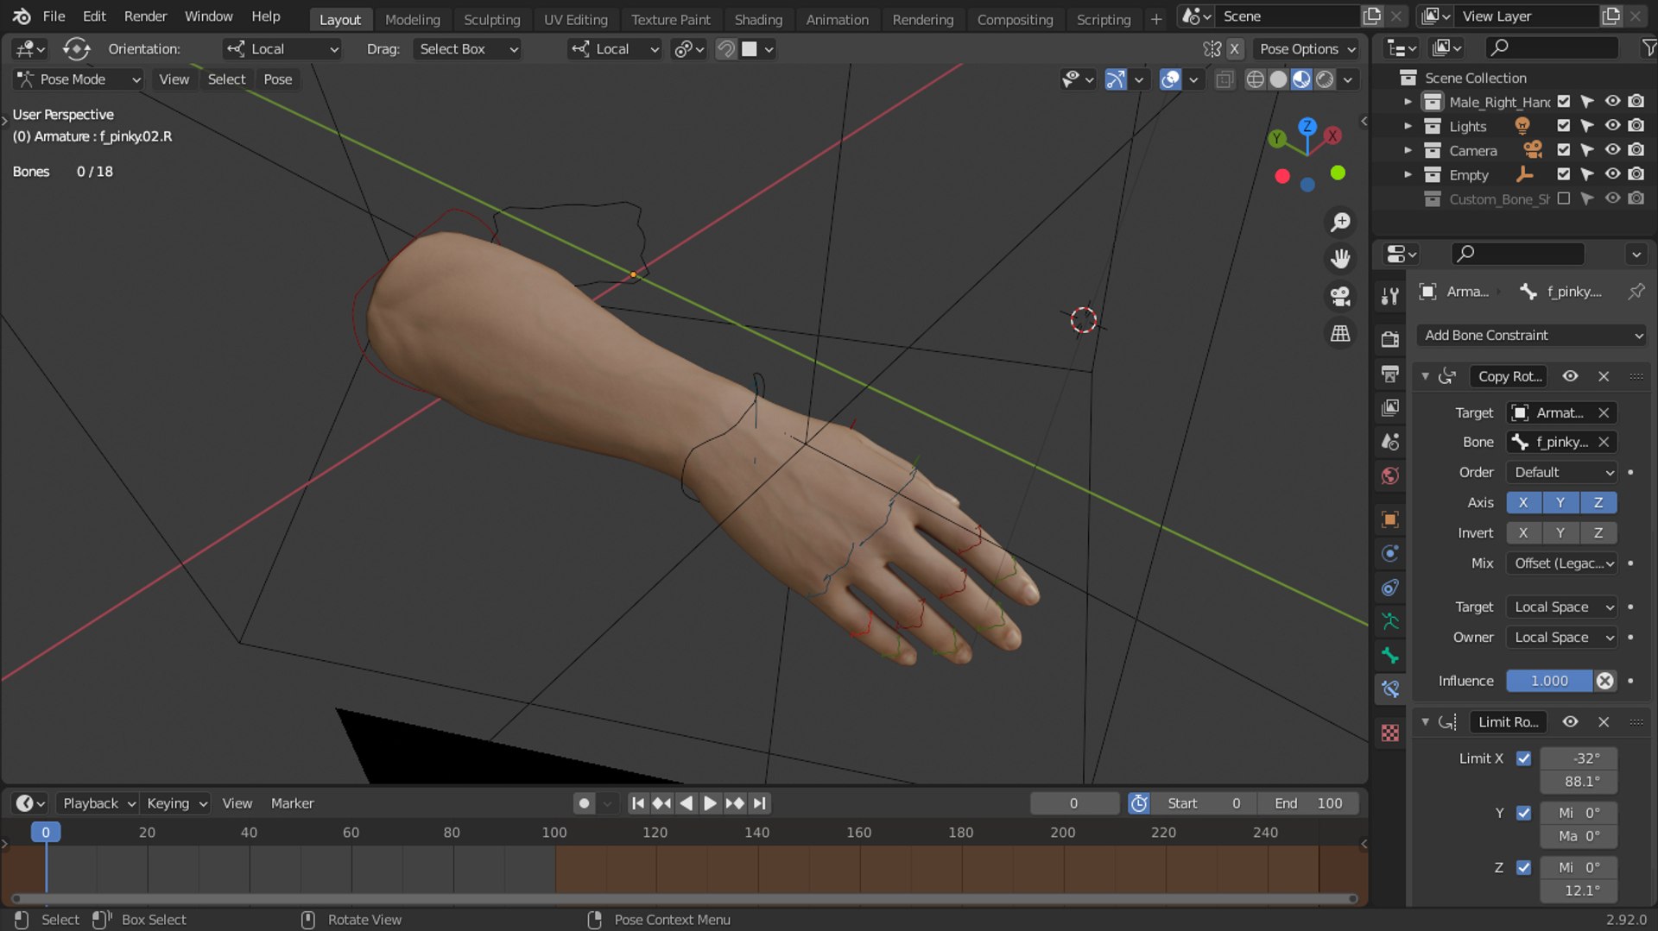Open Mix Offset (Legacy) dropdown
Viewport: 1658px width, 931px height.
coord(1561,563)
